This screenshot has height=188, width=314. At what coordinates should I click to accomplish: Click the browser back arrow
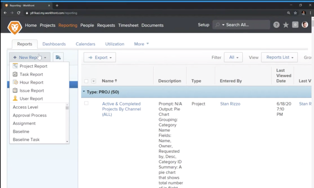[x=6, y=13]
